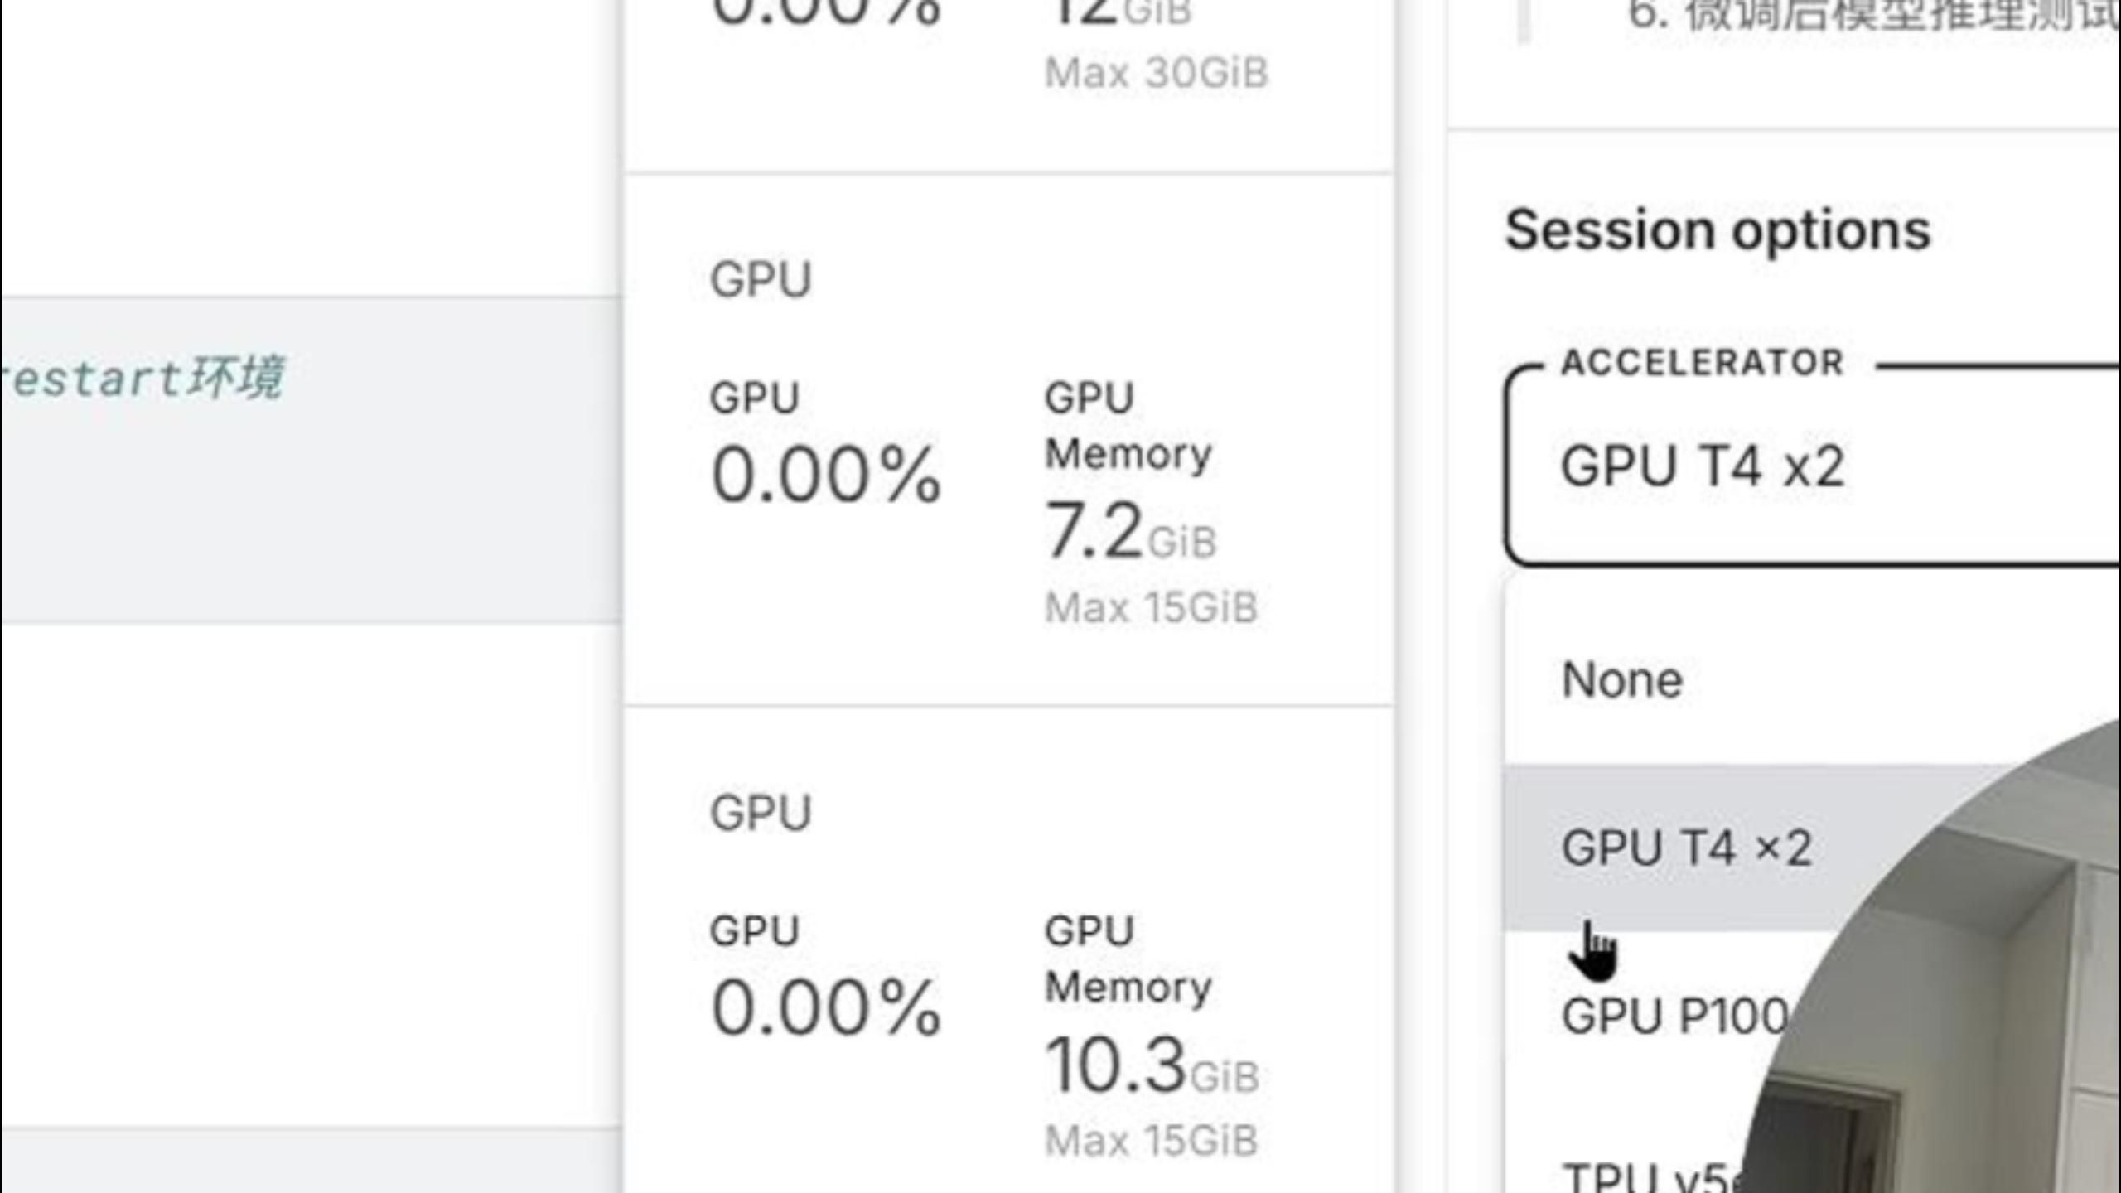Click the Max 30GiB RAM label
This screenshot has height=1193, width=2121.
[x=1157, y=73]
